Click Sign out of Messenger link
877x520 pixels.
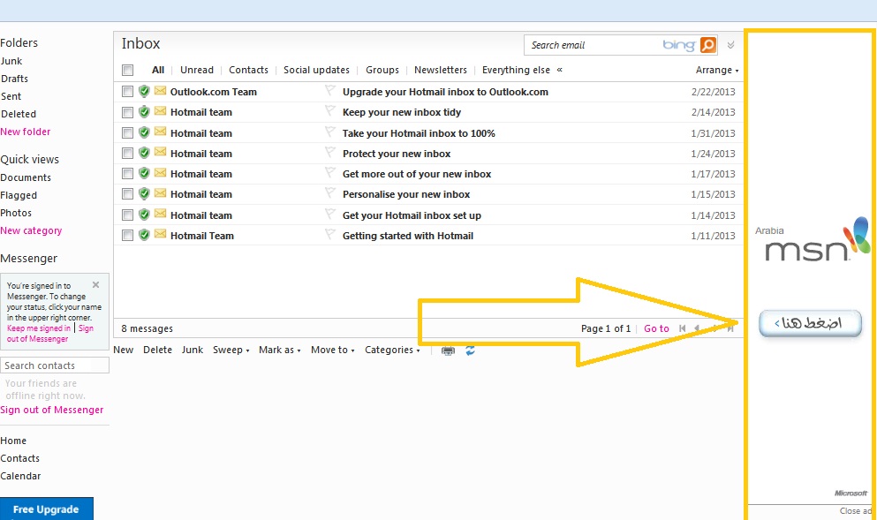coord(52,410)
